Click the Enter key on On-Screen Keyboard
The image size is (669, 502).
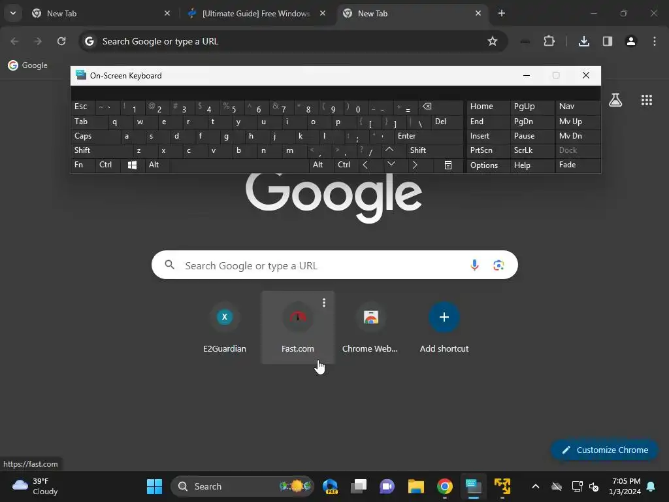(x=429, y=136)
